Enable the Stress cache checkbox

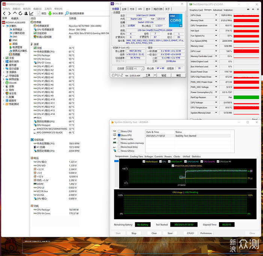coord(119,139)
